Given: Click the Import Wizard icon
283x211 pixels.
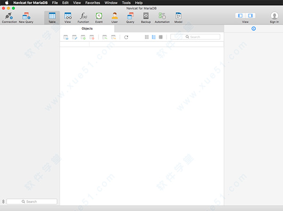Looking at the screenshot, I should [x=105, y=37].
